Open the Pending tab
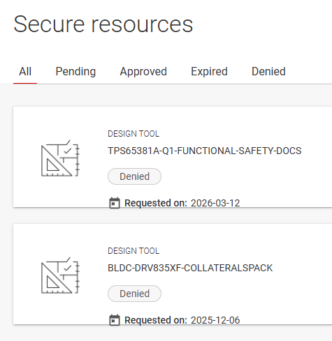Image resolution: width=332 pixels, height=341 pixels. (75, 72)
